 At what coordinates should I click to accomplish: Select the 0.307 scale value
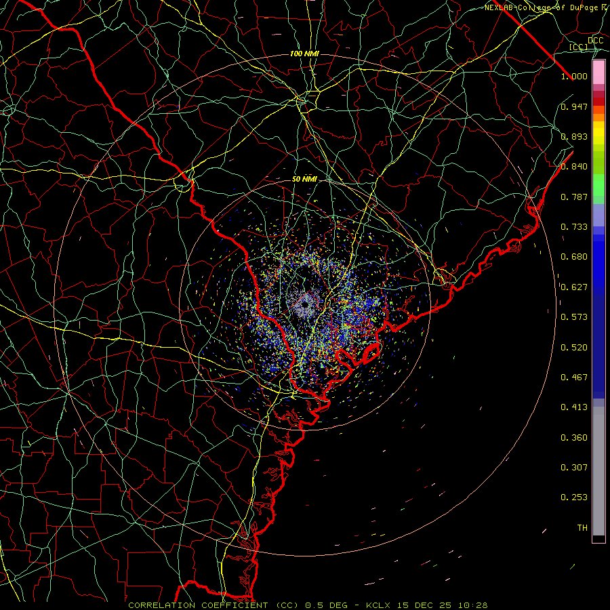[x=574, y=467]
